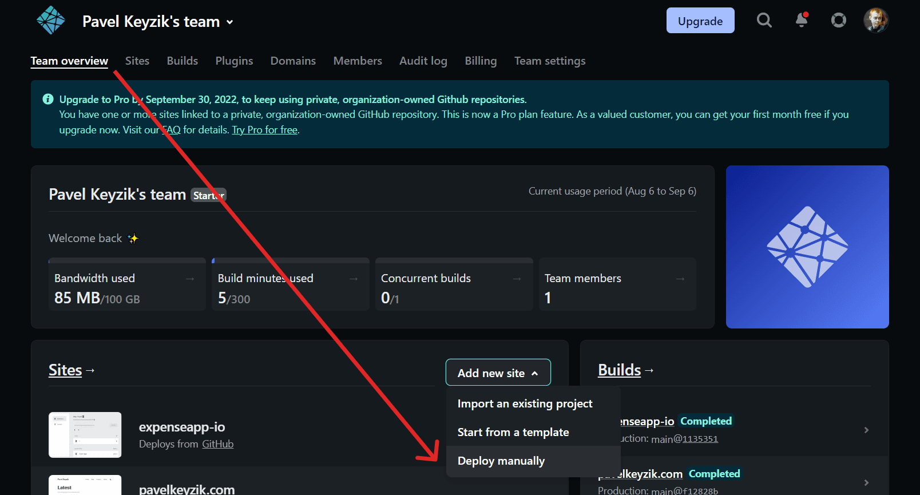The image size is (920, 495).
Task: Choose Start from a template
Action: (x=533, y=432)
